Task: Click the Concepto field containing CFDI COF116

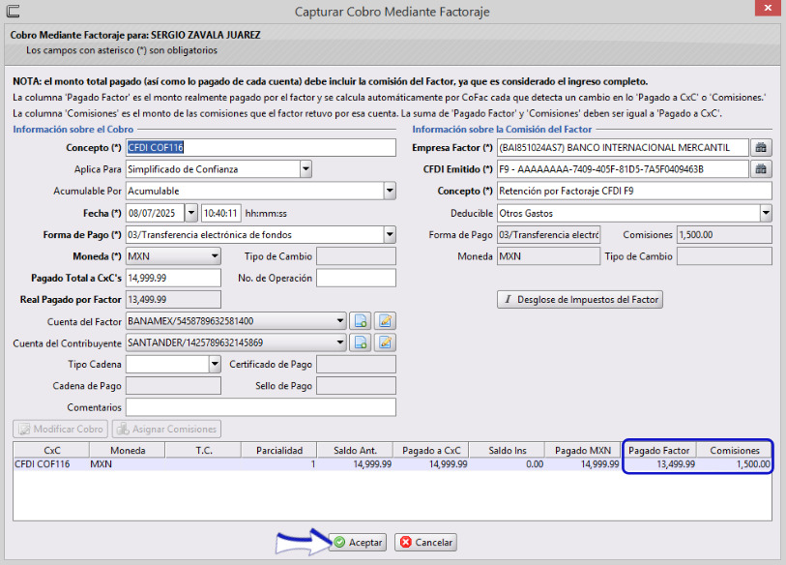Action: (x=261, y=147)
